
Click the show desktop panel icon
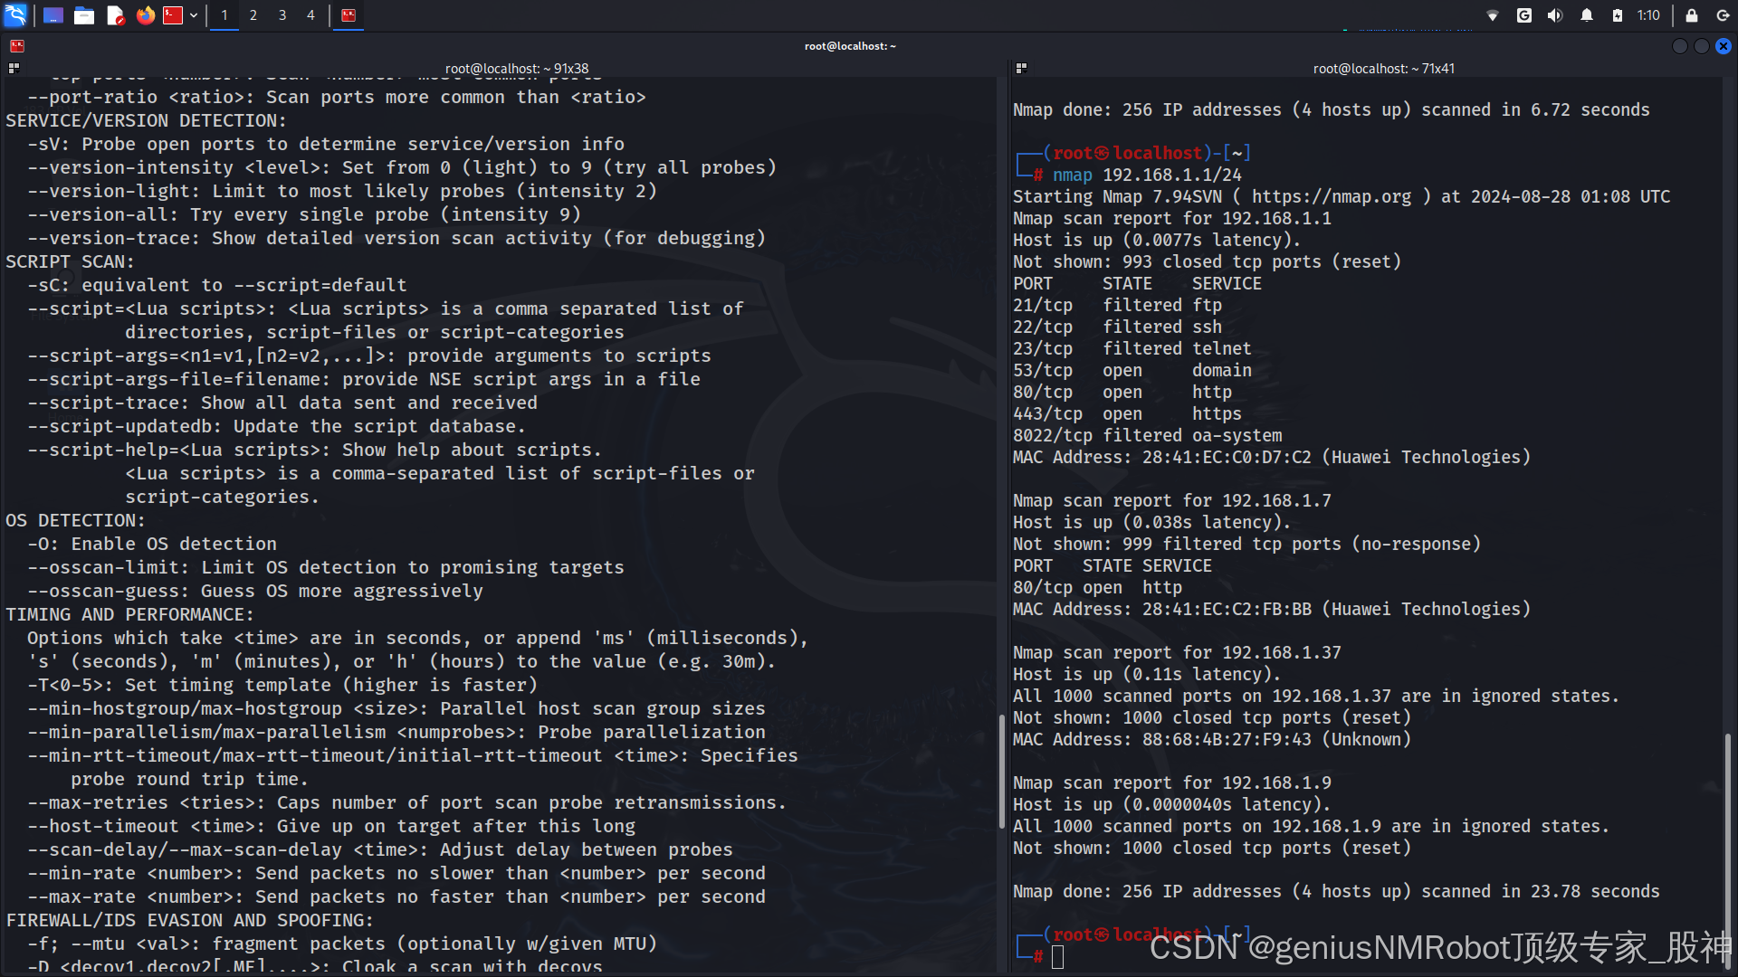tap(53, 15)
